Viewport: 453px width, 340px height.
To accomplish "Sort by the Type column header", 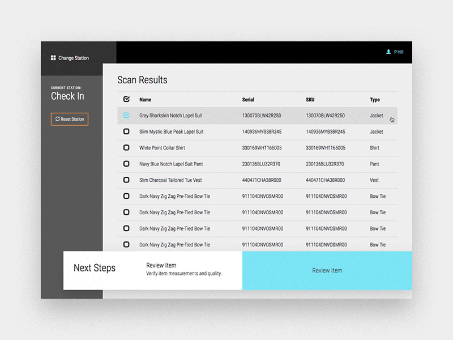I will [x=375, y=100].
